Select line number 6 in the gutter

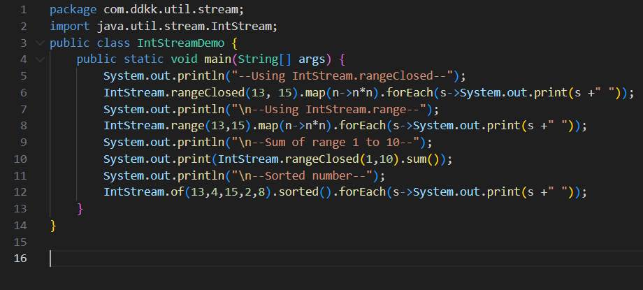click(x=23, y=93)
